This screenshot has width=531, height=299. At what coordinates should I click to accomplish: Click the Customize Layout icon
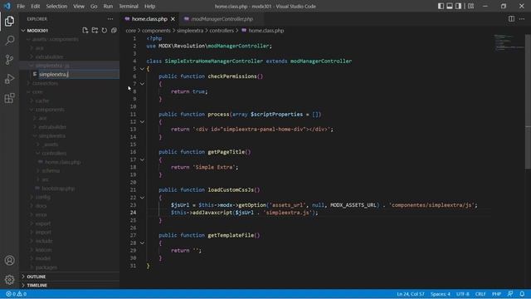pos(470,6)
